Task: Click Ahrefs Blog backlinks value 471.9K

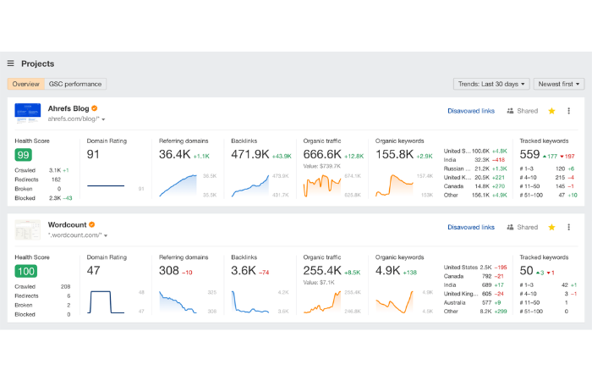Action: coord(250,154)
